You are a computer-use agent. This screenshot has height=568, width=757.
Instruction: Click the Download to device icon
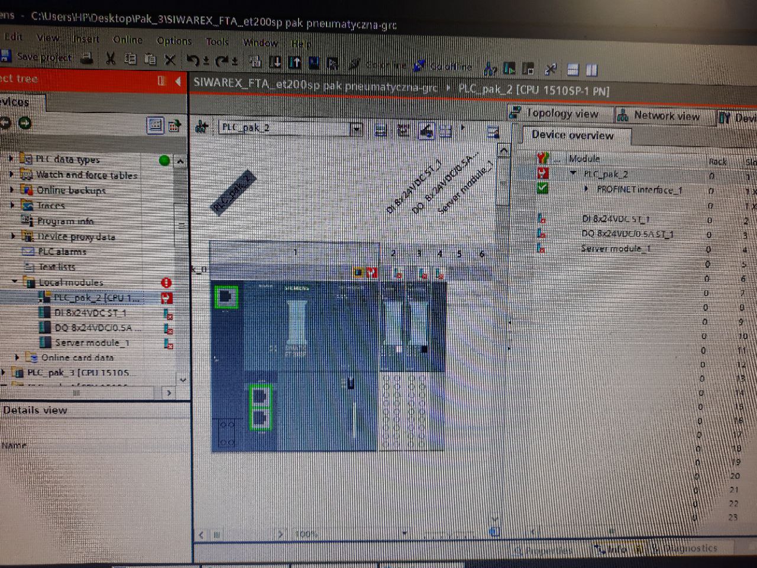(275, 62)
